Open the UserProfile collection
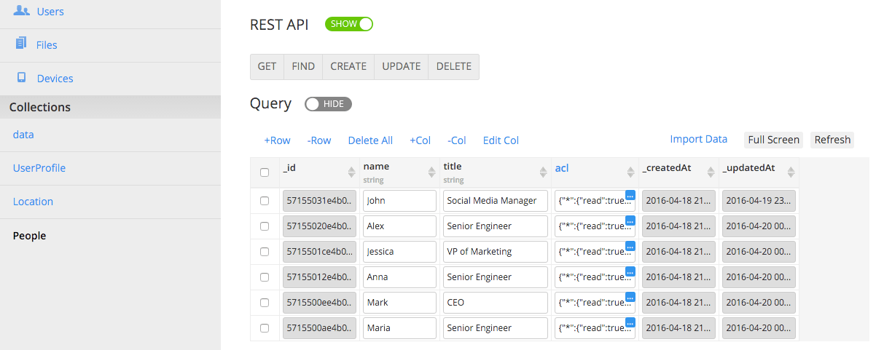876x350 pixels. coord(39,168)
